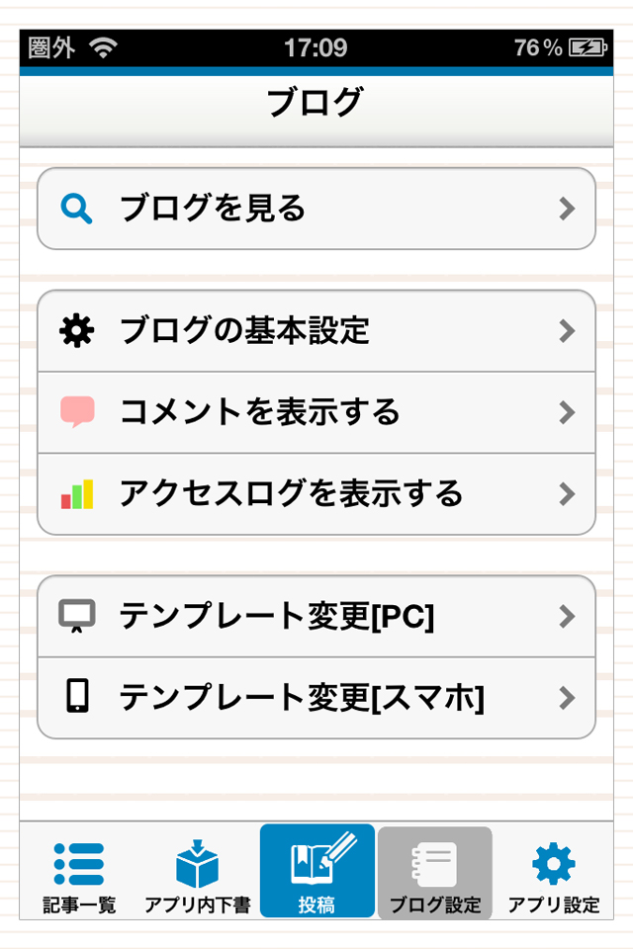The width and height of the screenshot is (633, 949).
Task: Click the Wi-Fi status bar icon
Action: click(104, 47)
